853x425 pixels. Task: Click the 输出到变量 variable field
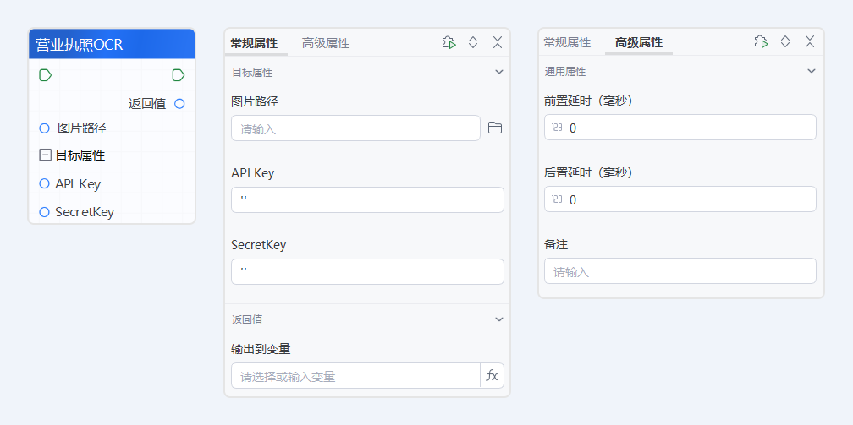pos(355,376)
